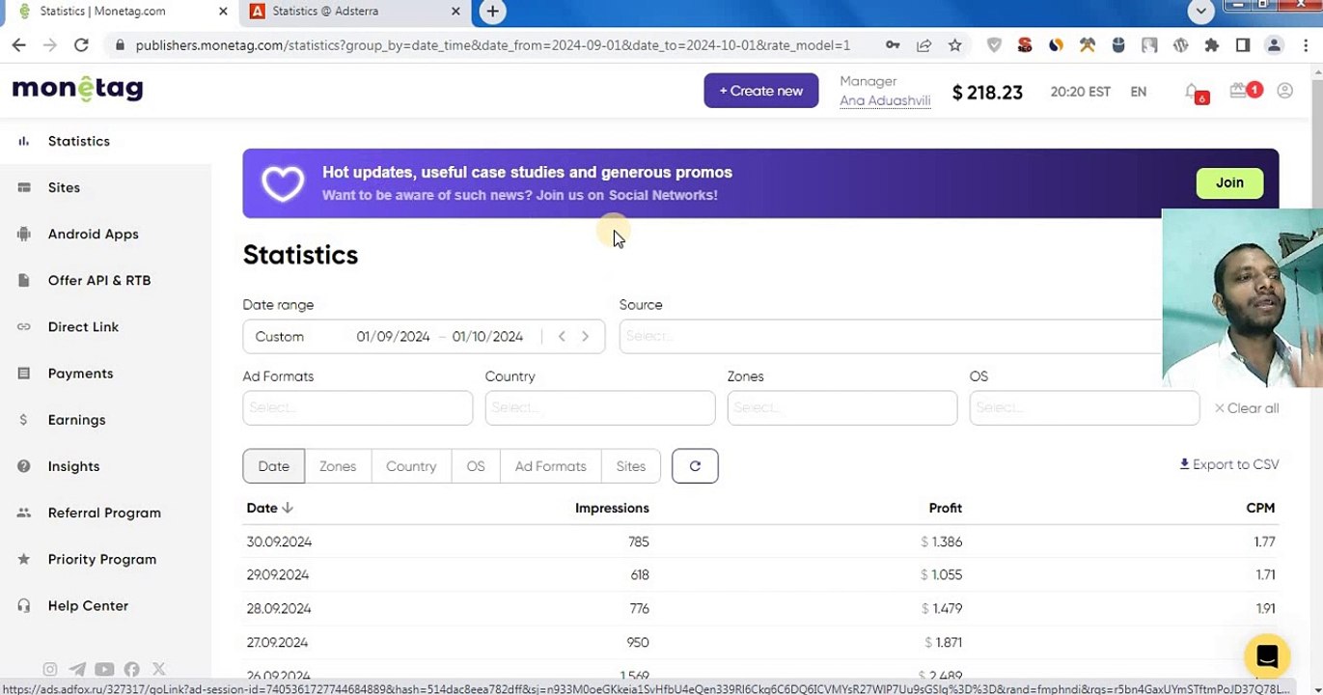Screen dimensions: 1323x695
Task: Open the OS select dropdown
Action: (1085, 408)
